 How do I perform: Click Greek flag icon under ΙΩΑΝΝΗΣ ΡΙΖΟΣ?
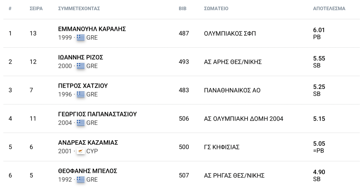point(81,66)
